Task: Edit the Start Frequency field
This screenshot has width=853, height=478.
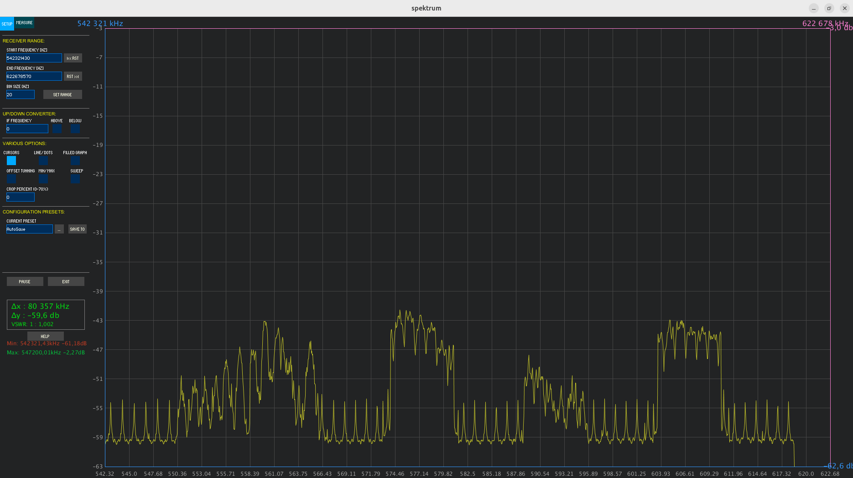Action: [x=34, y=58]
